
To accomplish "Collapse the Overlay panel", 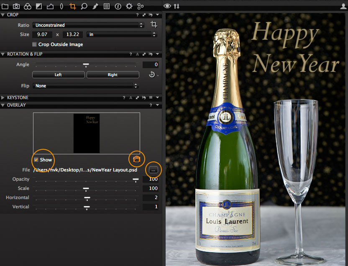I will pyautogui.click(x=3, y=105).
